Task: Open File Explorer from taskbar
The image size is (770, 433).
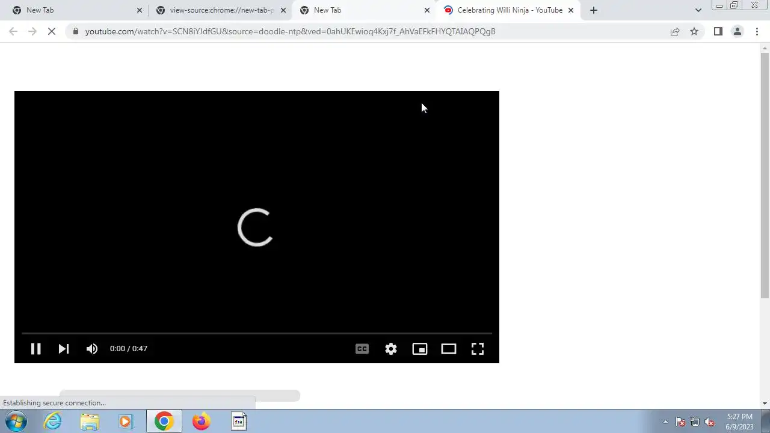Action: pos(90,422)
